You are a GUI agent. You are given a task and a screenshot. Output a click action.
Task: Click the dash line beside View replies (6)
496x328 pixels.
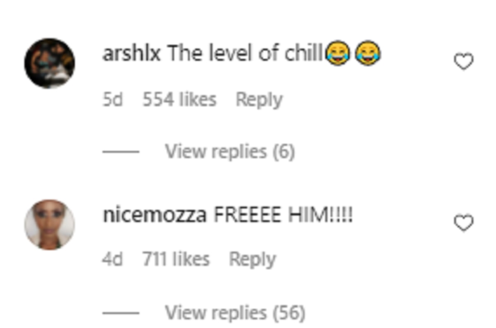point(121,152)
